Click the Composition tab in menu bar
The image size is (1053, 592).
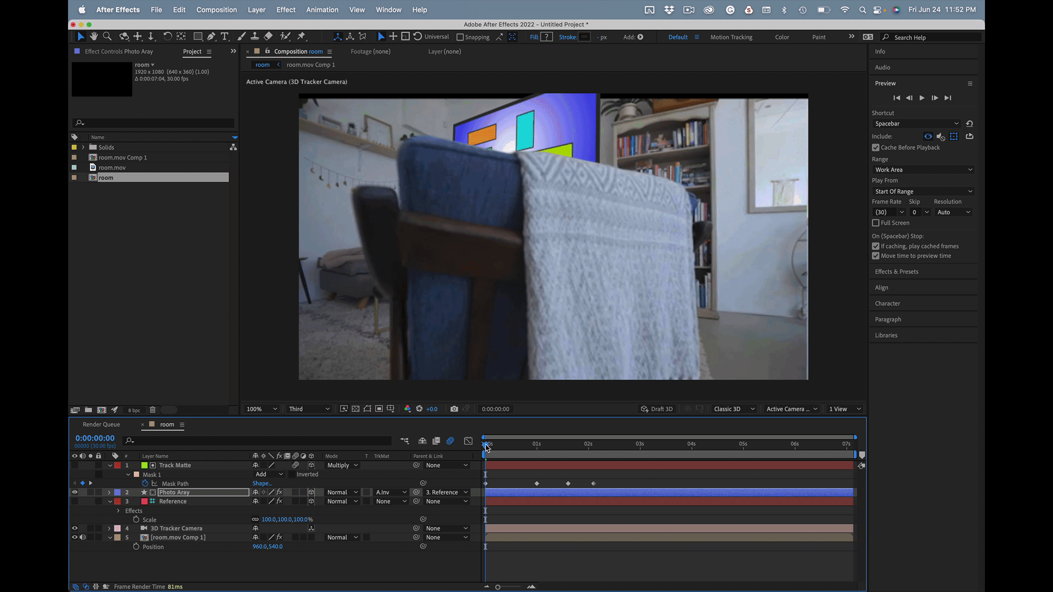tap(216, 9)
